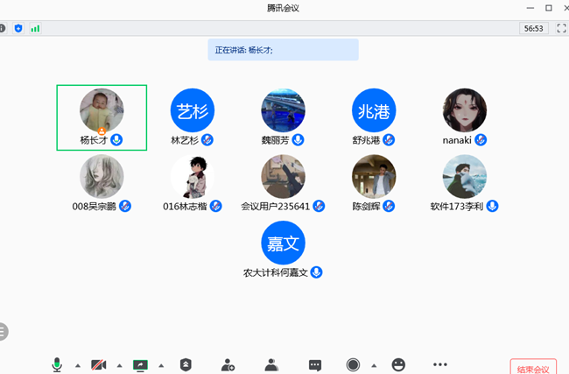Select 农大计科何嘉文's avatar
This screenshot has height=374, width=569.
283,243
